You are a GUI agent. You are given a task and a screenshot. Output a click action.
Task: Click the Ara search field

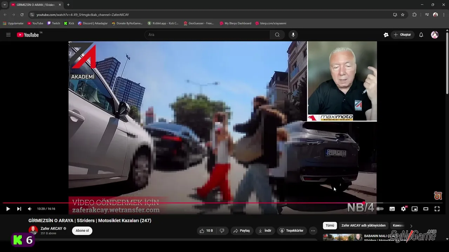pos(207,35)
